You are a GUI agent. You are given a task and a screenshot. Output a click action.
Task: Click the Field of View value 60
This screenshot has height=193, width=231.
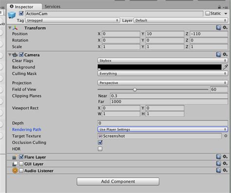click(219, 89)
